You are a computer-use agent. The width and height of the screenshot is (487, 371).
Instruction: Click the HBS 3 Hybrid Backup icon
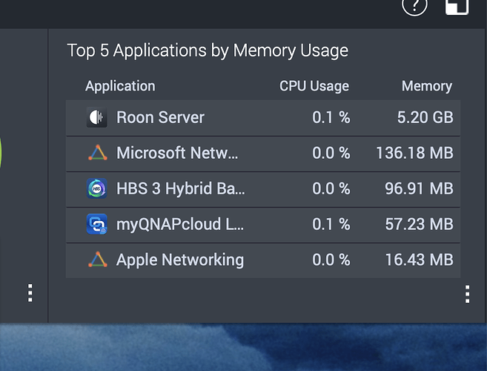(96, 188)
